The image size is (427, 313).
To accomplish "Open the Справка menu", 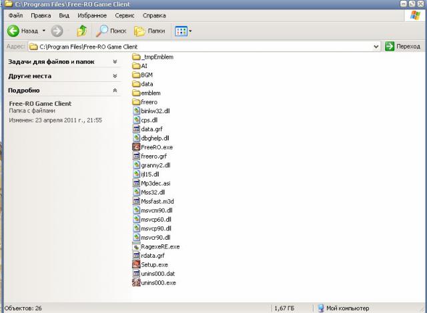I will (154, 15).
